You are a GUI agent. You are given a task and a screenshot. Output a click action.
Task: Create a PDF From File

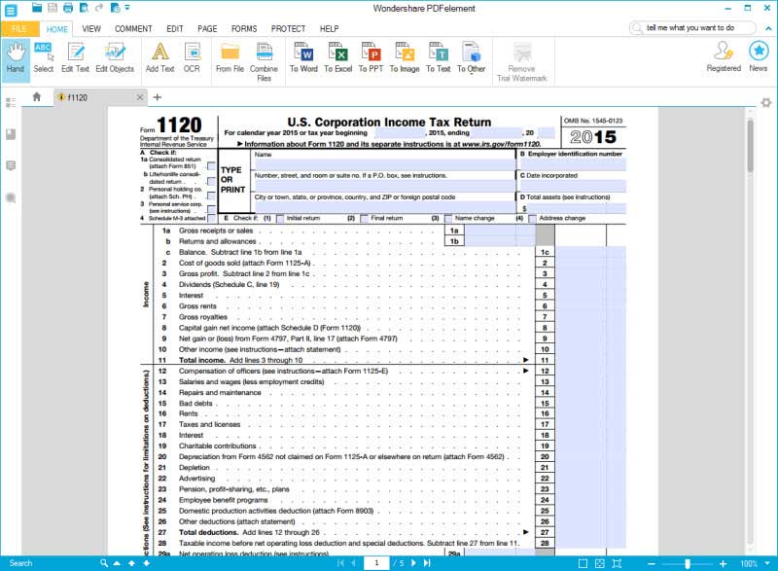[230, 58]
